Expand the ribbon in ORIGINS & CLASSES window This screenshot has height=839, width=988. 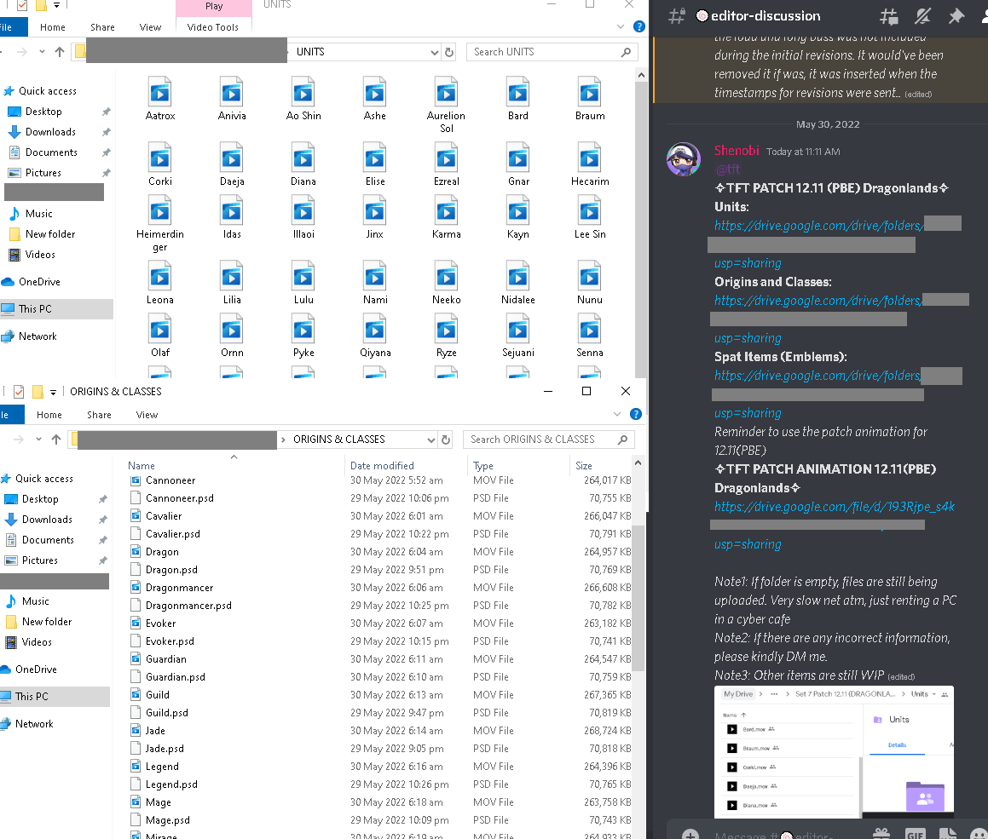[617, 414]
